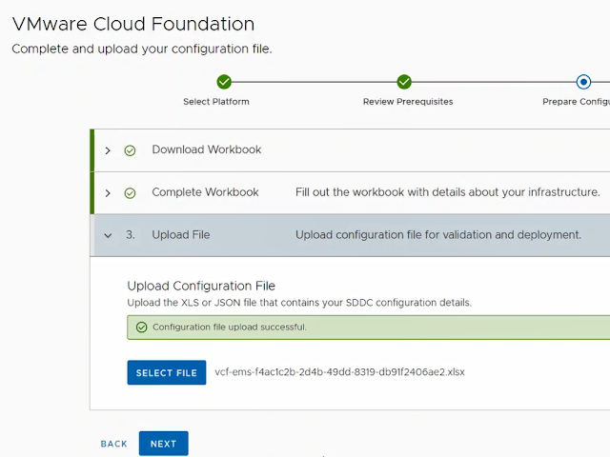The image size is (610, 457).
Task: Expand the Complete Workbook section chevron
Action: 108,192
